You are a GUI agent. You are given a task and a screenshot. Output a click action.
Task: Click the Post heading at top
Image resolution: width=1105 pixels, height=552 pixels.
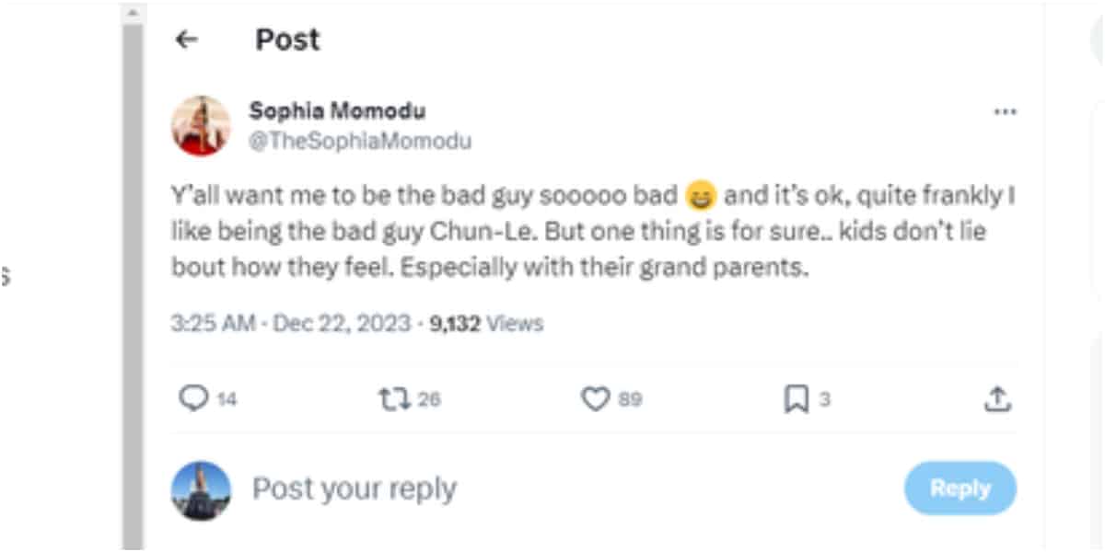pyautogui.click(x=287, y=40)
